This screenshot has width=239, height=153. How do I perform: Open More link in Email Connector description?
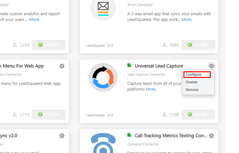[187, 20]
